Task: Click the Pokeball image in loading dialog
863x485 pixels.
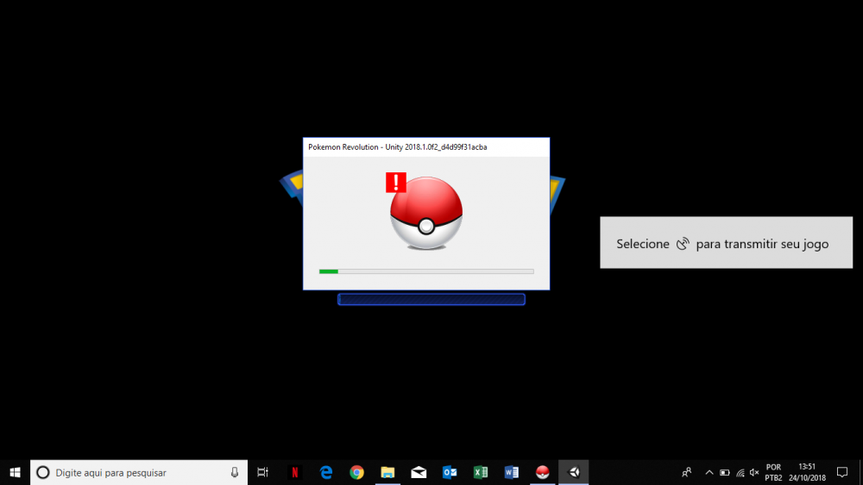Action: tap(426, 213)
